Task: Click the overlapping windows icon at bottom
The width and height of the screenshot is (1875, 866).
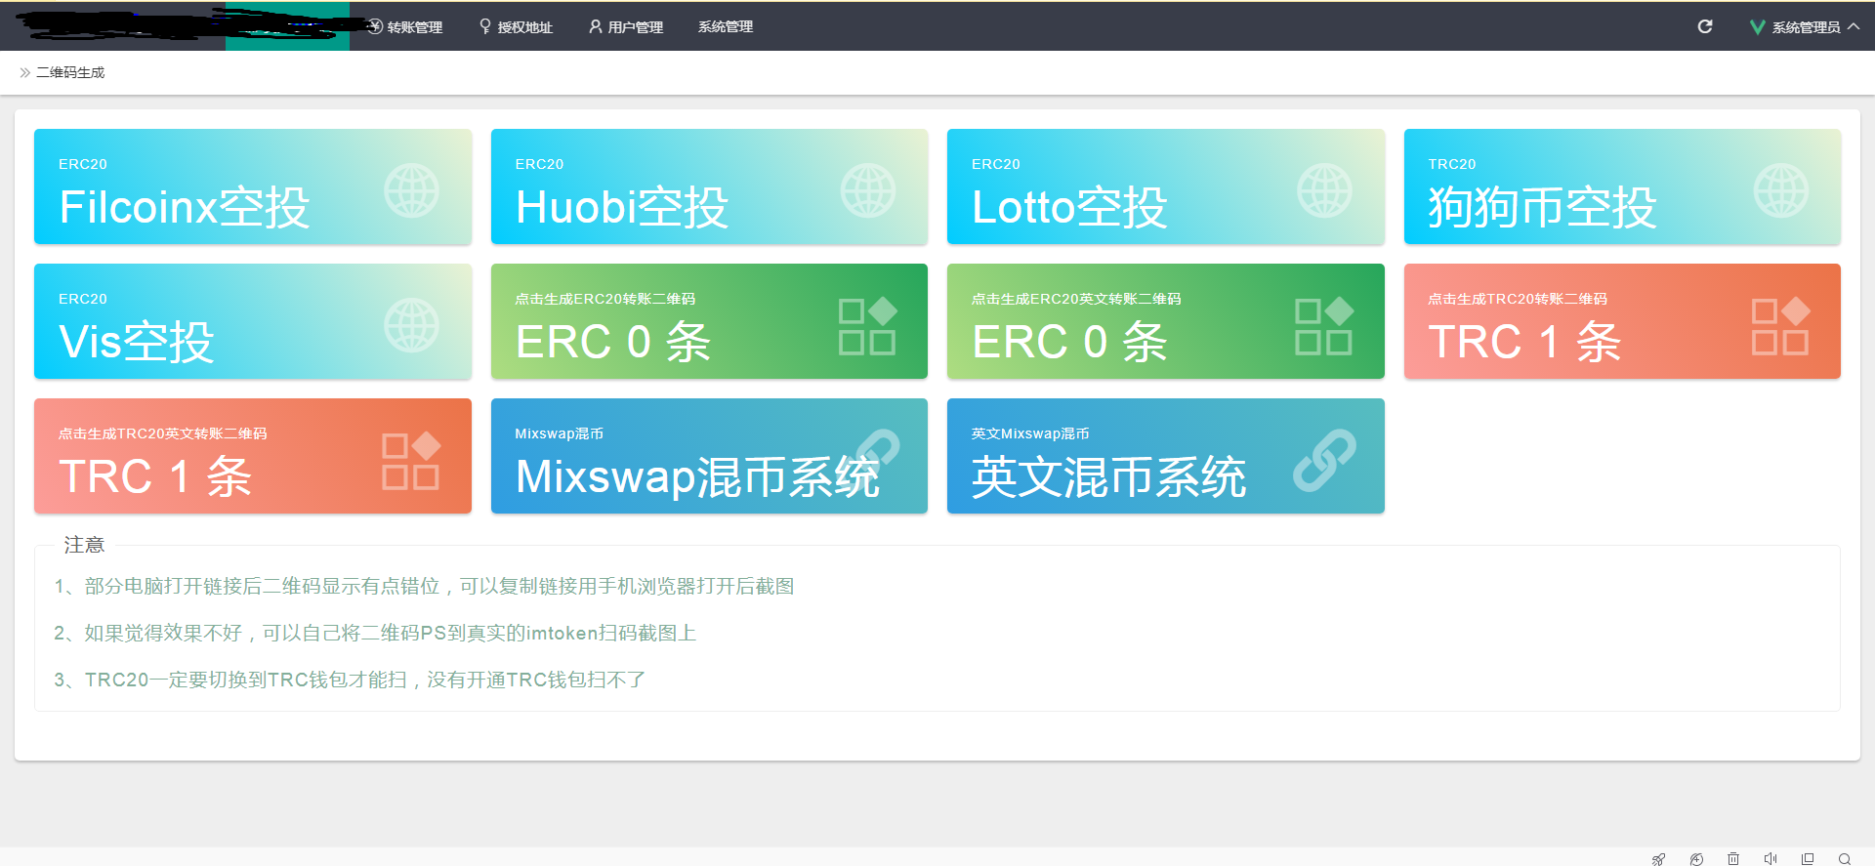Action: point(1808,859)
